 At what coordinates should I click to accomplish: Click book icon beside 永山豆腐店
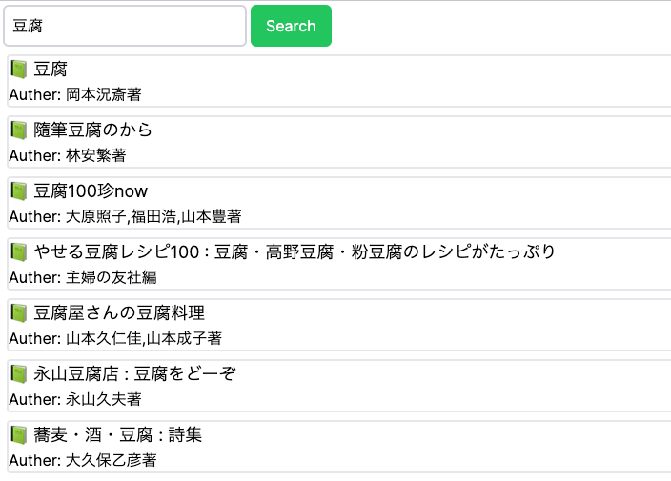coord(19,373)
